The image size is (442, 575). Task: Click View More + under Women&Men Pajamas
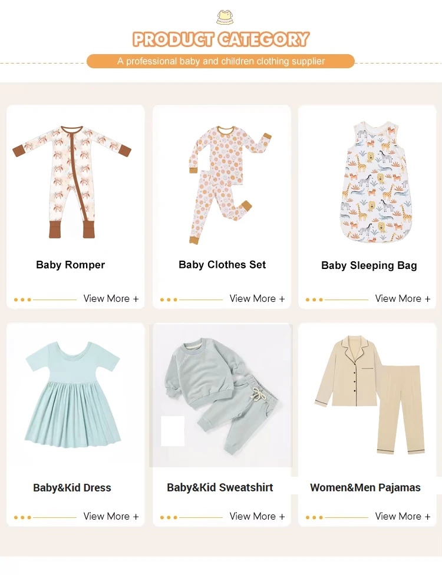403,516
